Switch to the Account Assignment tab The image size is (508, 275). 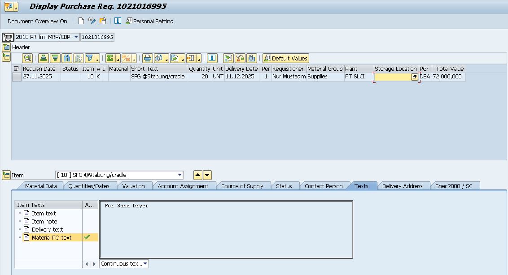coord(183,186)
